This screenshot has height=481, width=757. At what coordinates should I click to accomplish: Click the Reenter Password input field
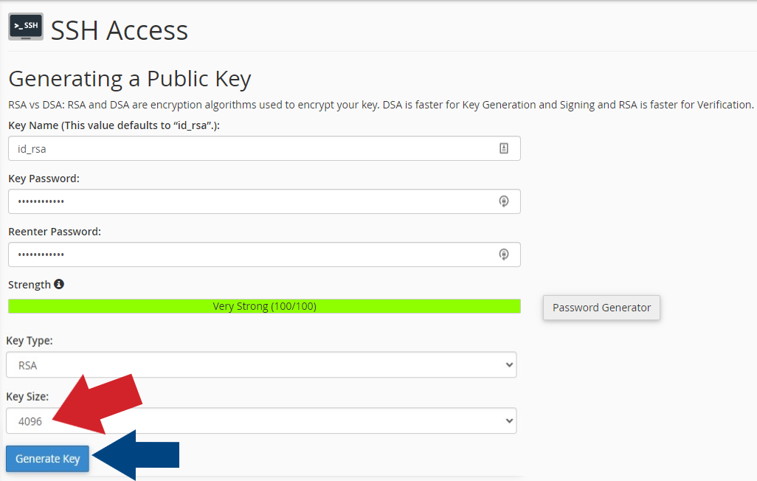click(x=221, y=254)
